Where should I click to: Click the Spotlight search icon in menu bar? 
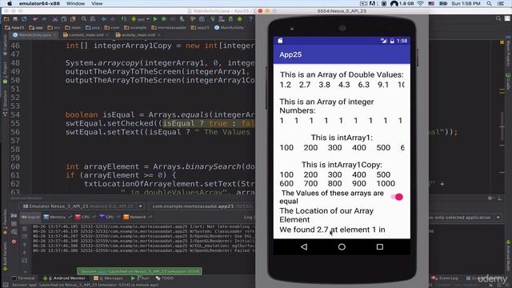click(x=489, y=3)
